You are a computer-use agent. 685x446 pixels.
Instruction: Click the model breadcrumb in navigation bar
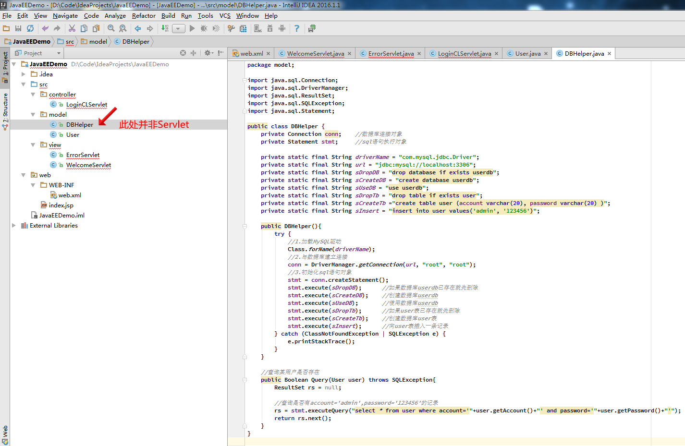(x=98, y=42)
